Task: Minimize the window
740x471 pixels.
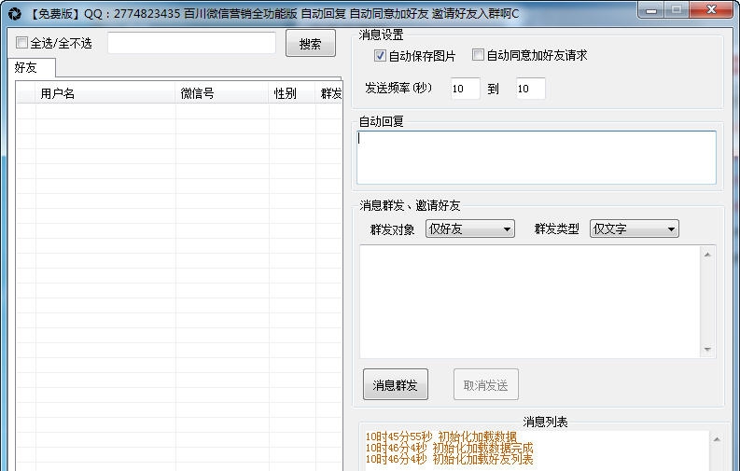Action: tap(651, 10)
